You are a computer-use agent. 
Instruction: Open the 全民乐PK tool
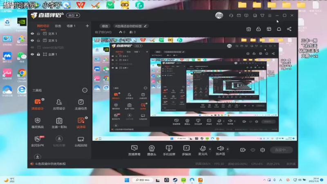pyautogui.click(x=38, y=141)
